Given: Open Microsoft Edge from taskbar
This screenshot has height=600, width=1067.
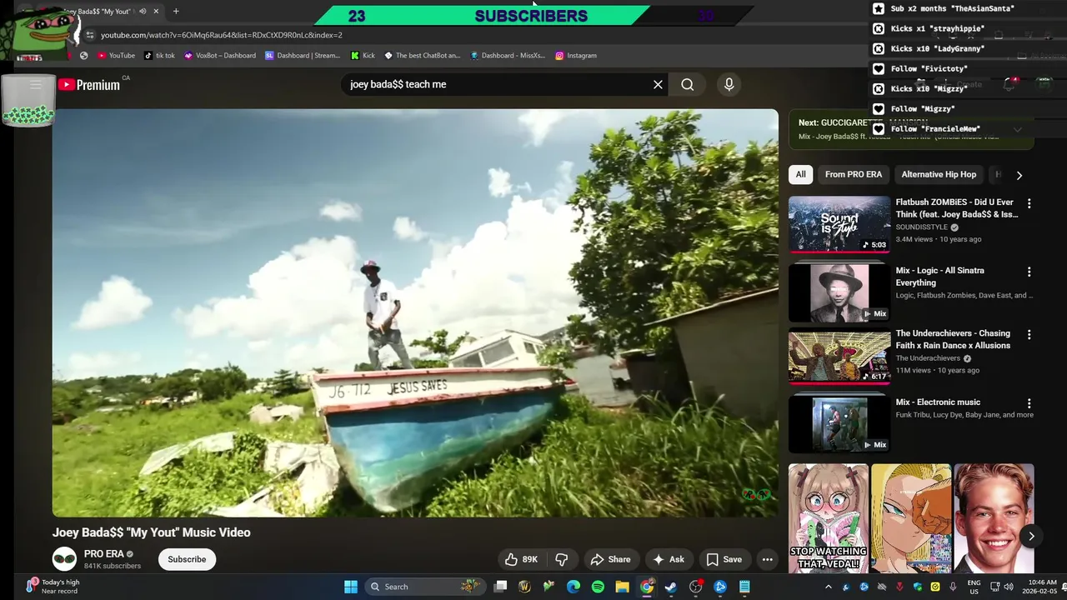Looking at the screenshot, I should (x=574, y=587).
